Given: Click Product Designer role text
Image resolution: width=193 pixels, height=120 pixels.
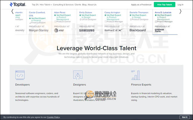Looking at the screenshot, I should 140,20.
